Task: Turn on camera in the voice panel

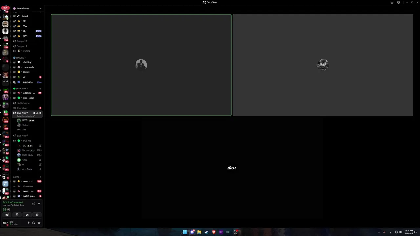Action: 7,215
